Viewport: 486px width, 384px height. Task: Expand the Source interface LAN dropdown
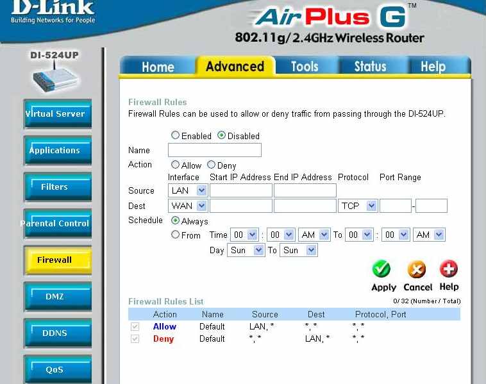tap(188, 190)
